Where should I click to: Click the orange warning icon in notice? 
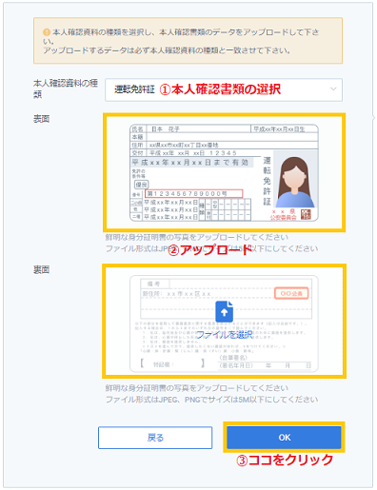click(47, 32)
